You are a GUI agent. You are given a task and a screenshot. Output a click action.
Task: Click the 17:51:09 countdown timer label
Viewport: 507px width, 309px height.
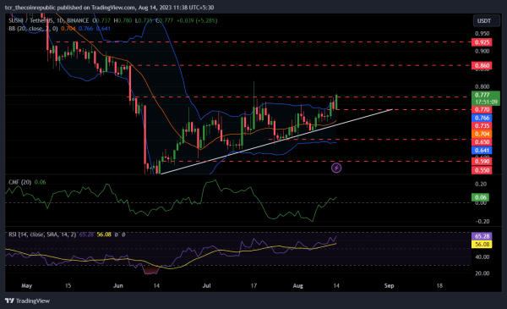[486, 102]
